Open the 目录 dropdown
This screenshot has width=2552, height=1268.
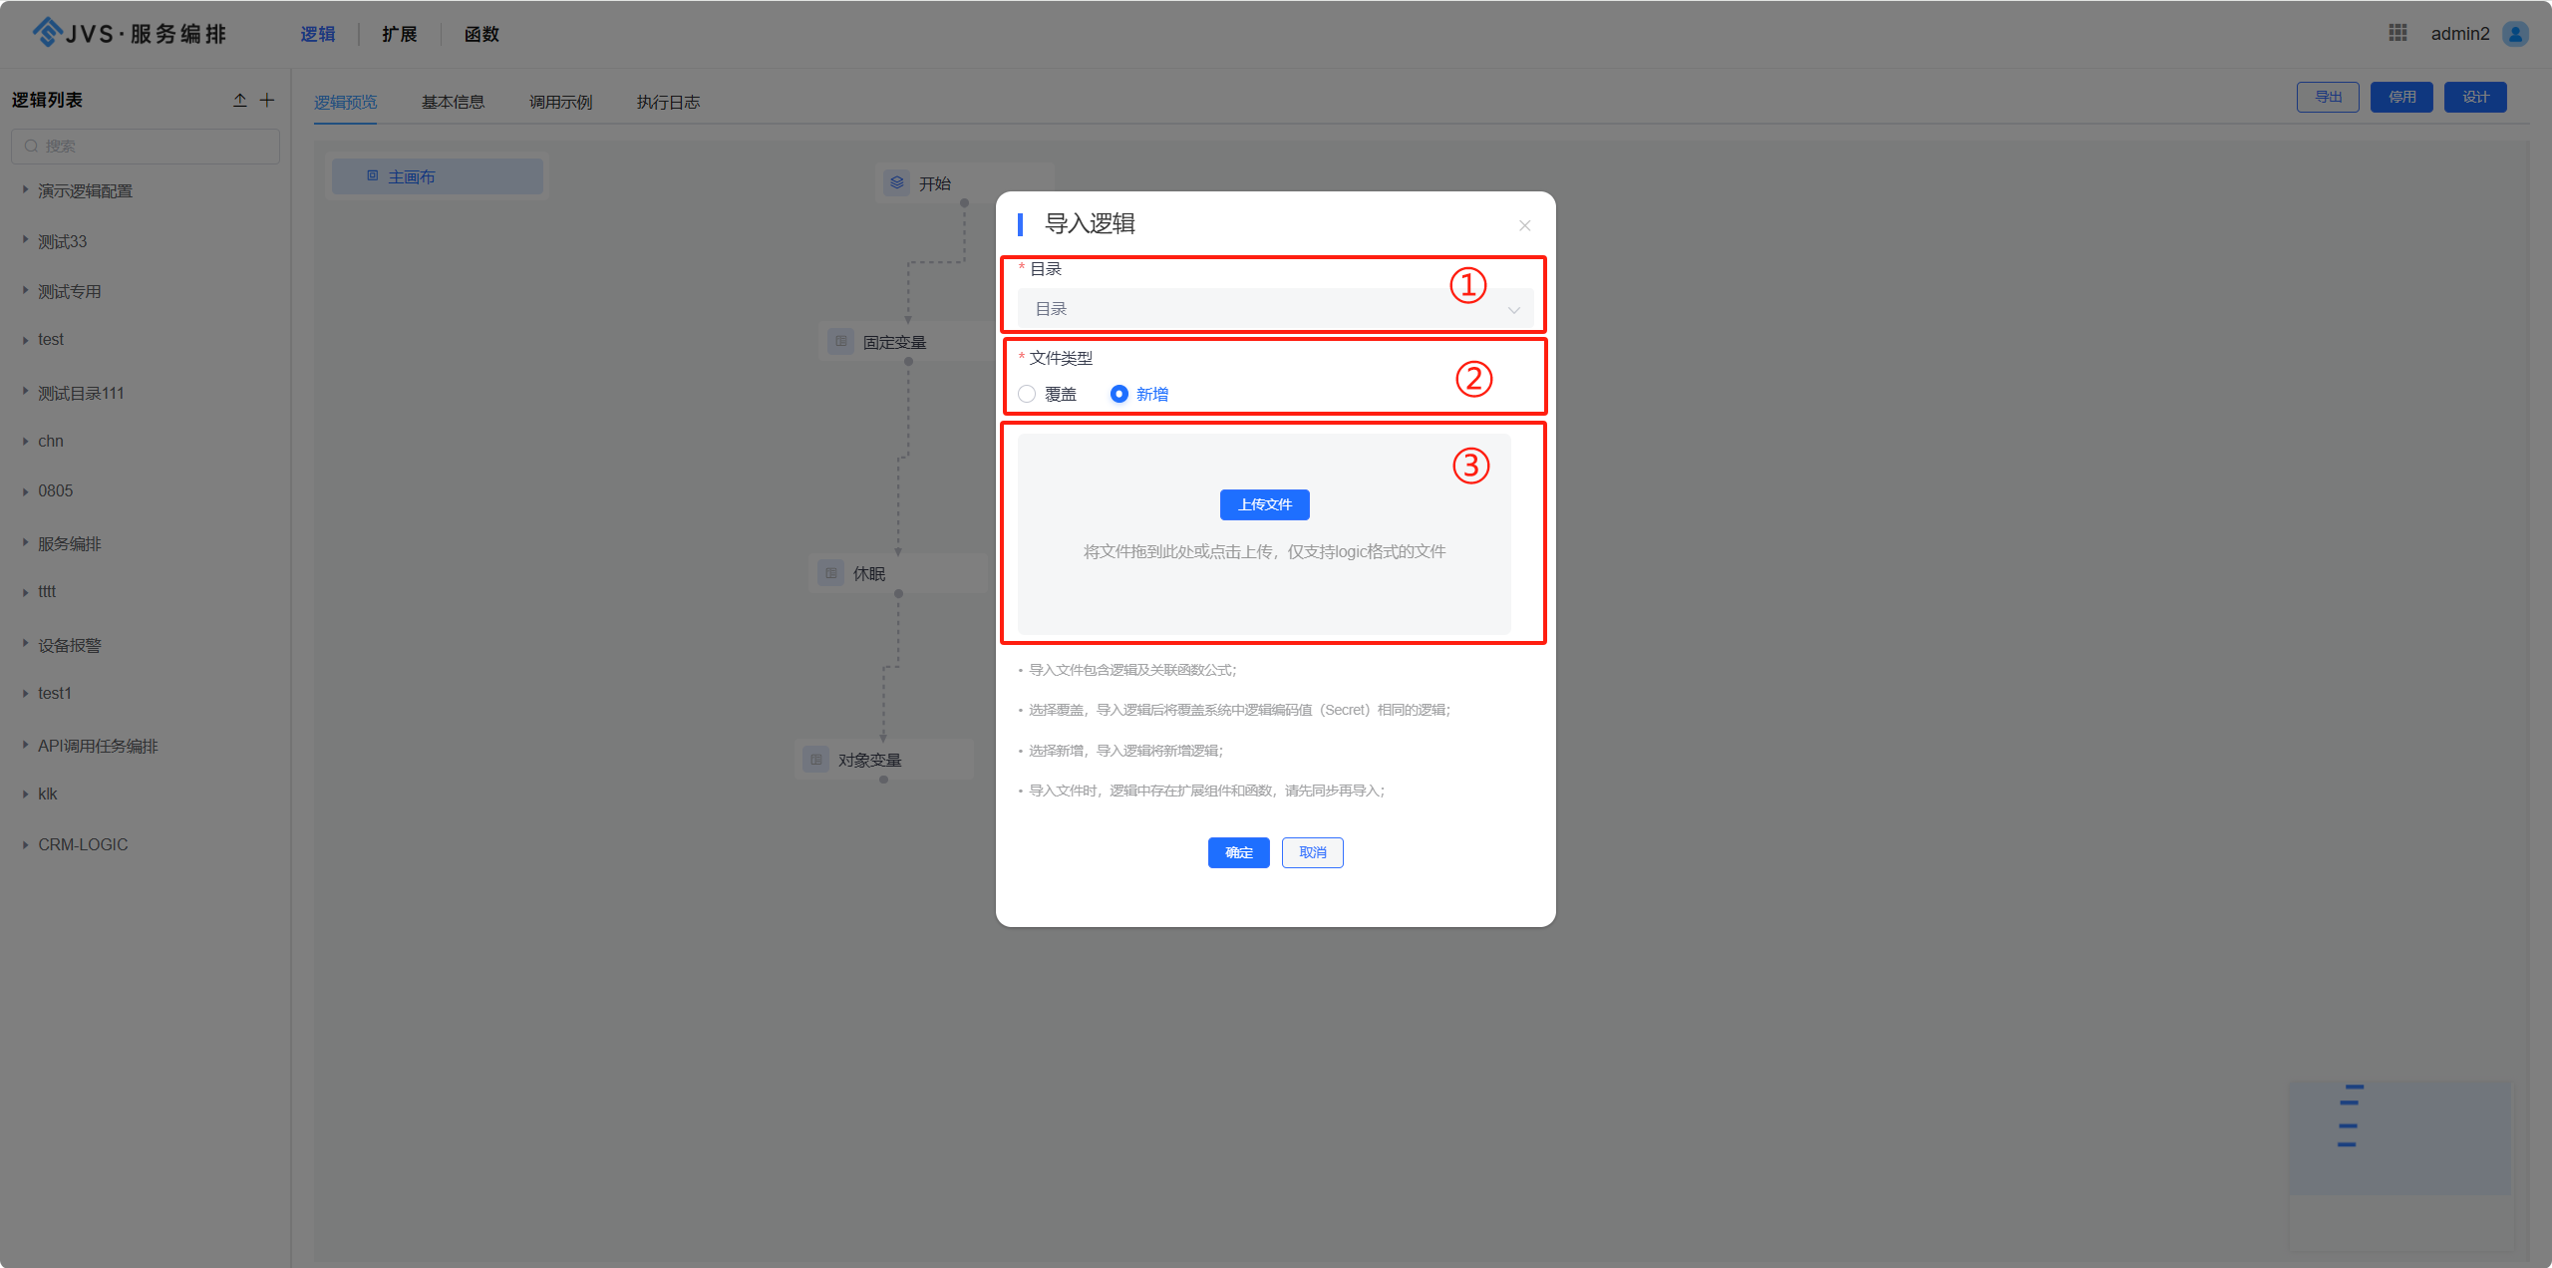(x=1275, y=309)
